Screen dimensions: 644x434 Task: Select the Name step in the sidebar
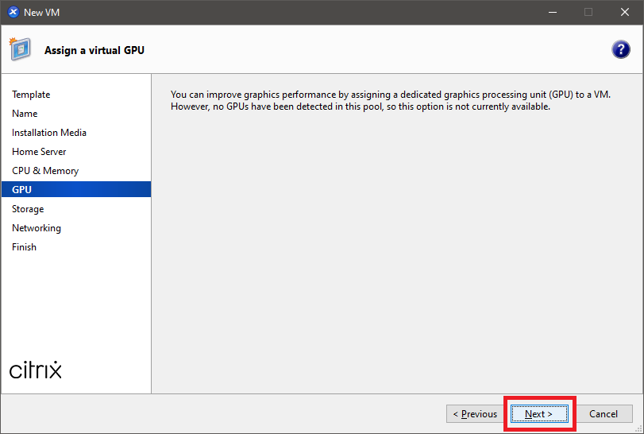tap(25, 114)
